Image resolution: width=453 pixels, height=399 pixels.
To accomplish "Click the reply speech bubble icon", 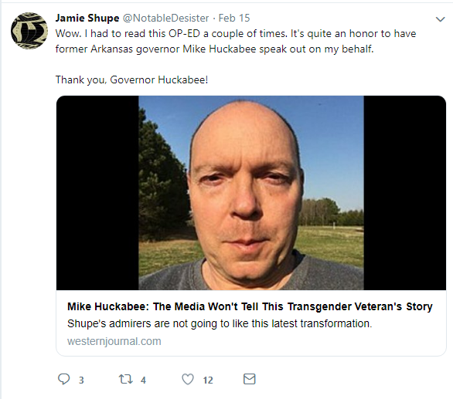I will coord(63,379).
